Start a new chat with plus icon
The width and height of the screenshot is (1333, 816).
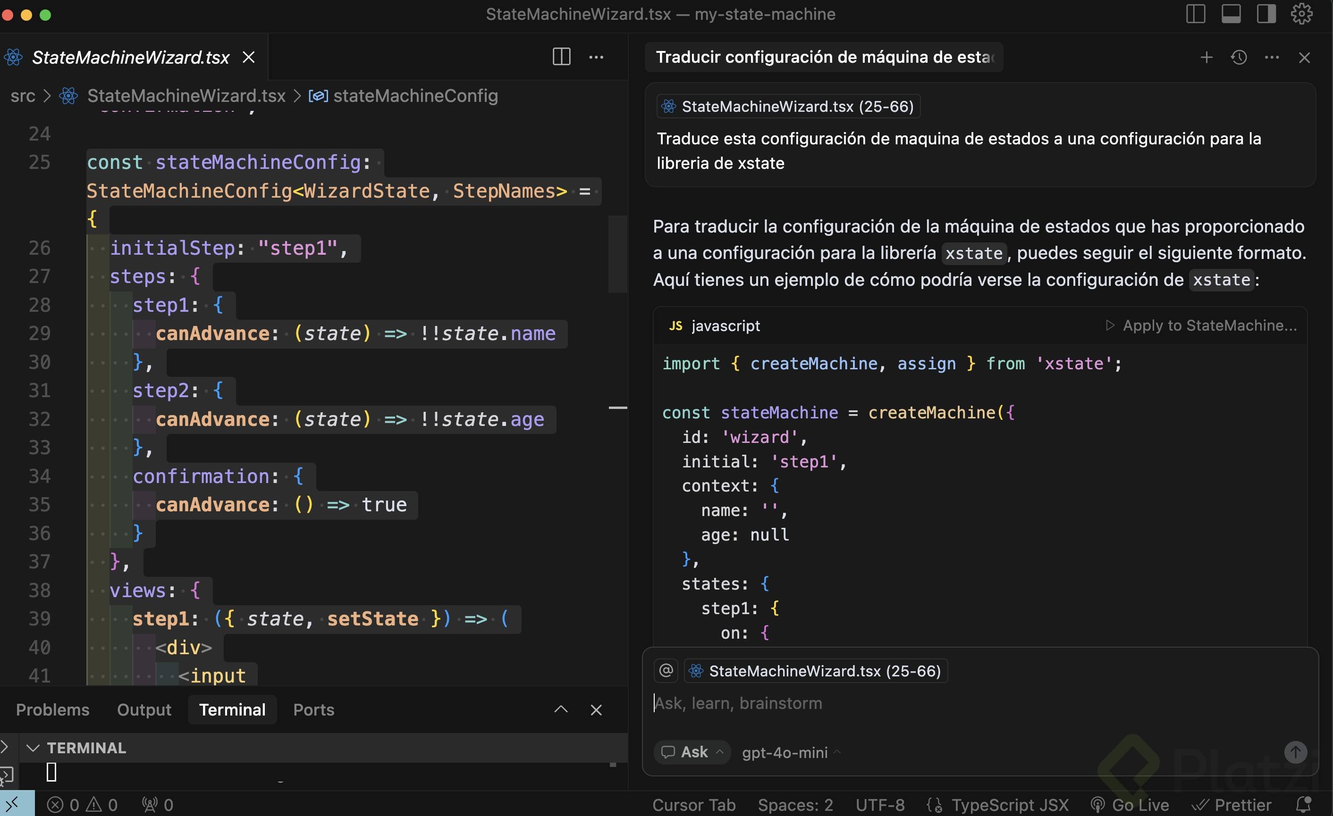1206,58
